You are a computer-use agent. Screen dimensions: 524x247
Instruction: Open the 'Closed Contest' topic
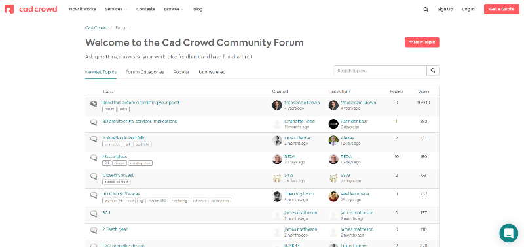(x=118, y=175)
